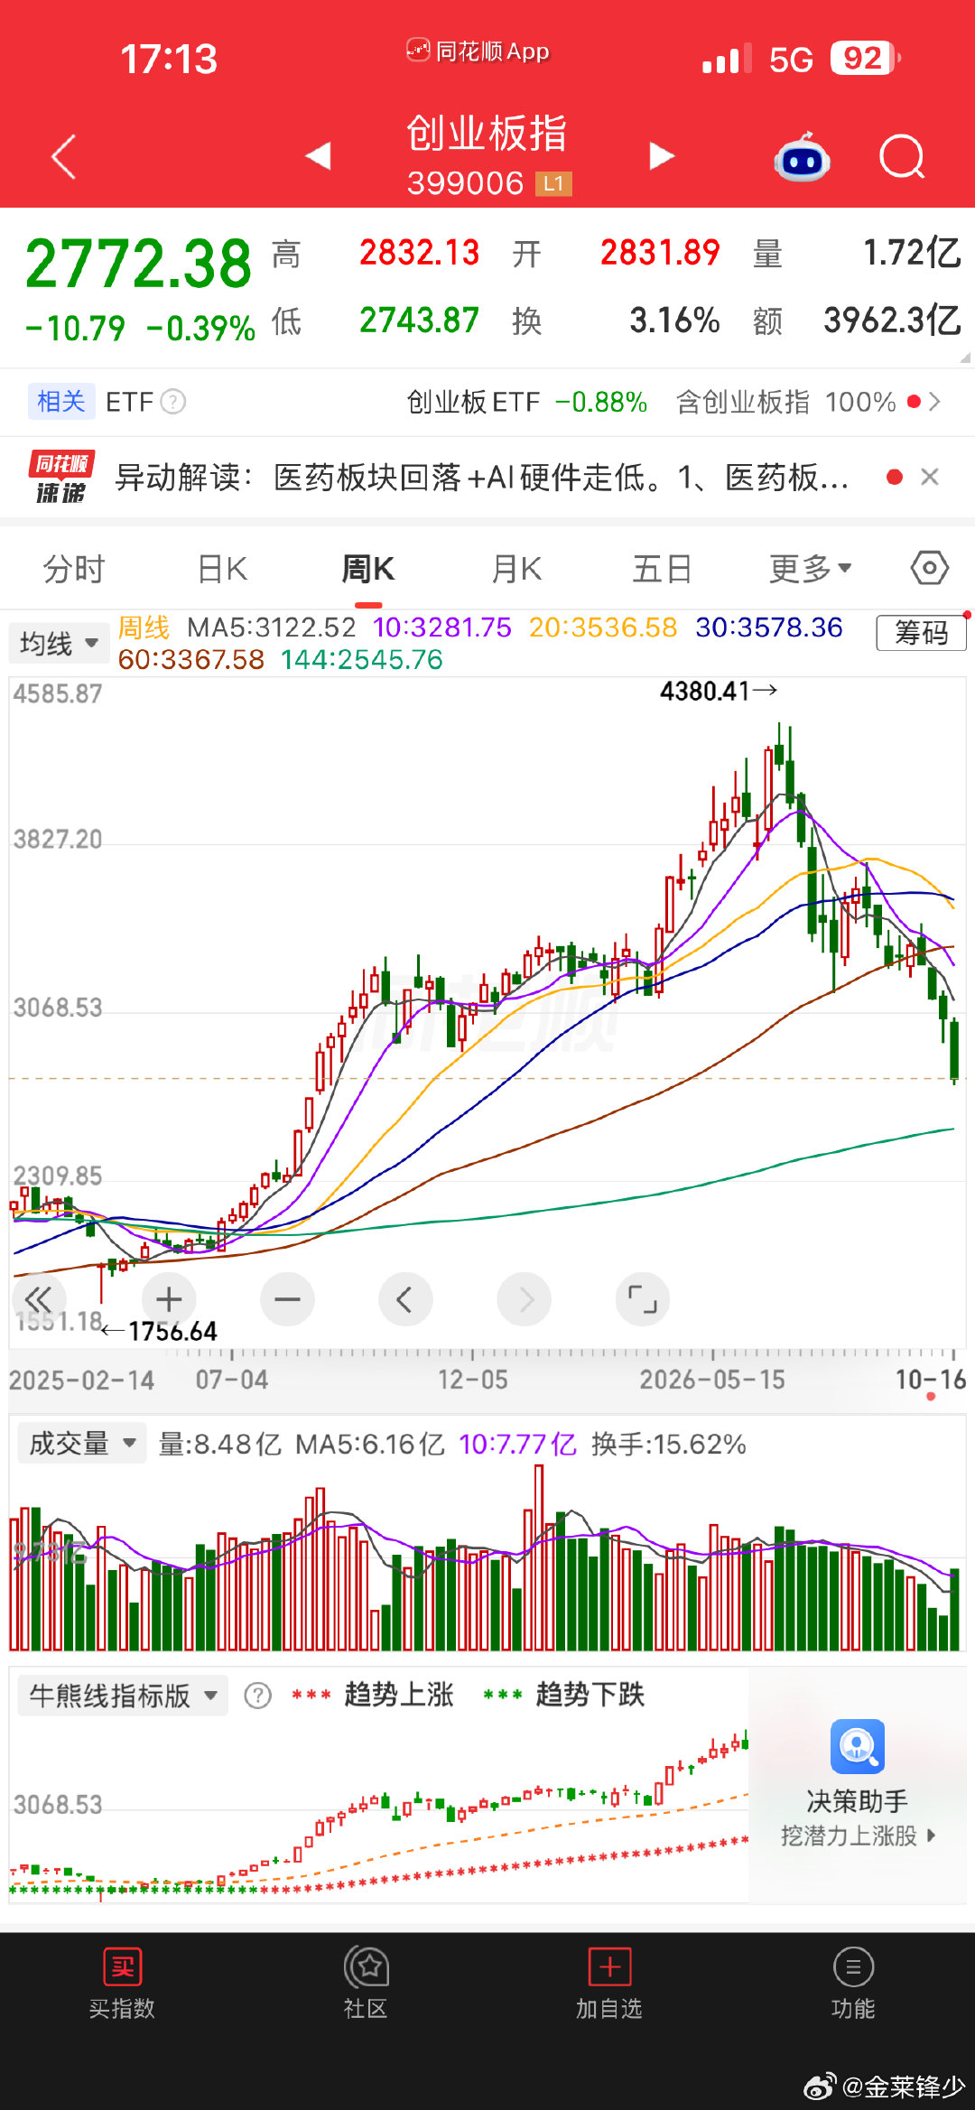Image resolution: width=975 pixels, height=2110 pixels.
Task: Tap the low value 2743.87
Action: point(419,321)
